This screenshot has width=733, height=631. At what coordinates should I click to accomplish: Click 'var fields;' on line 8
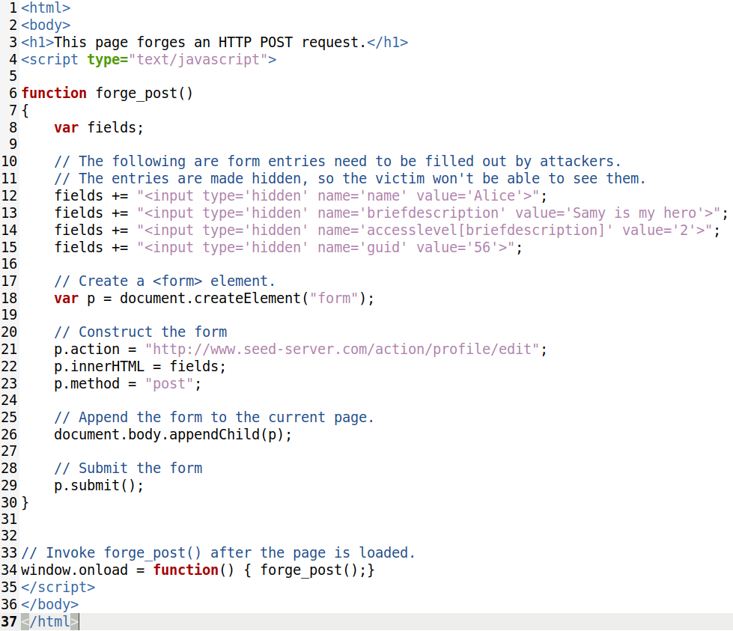pyautogui.click(x=99, y=127)
